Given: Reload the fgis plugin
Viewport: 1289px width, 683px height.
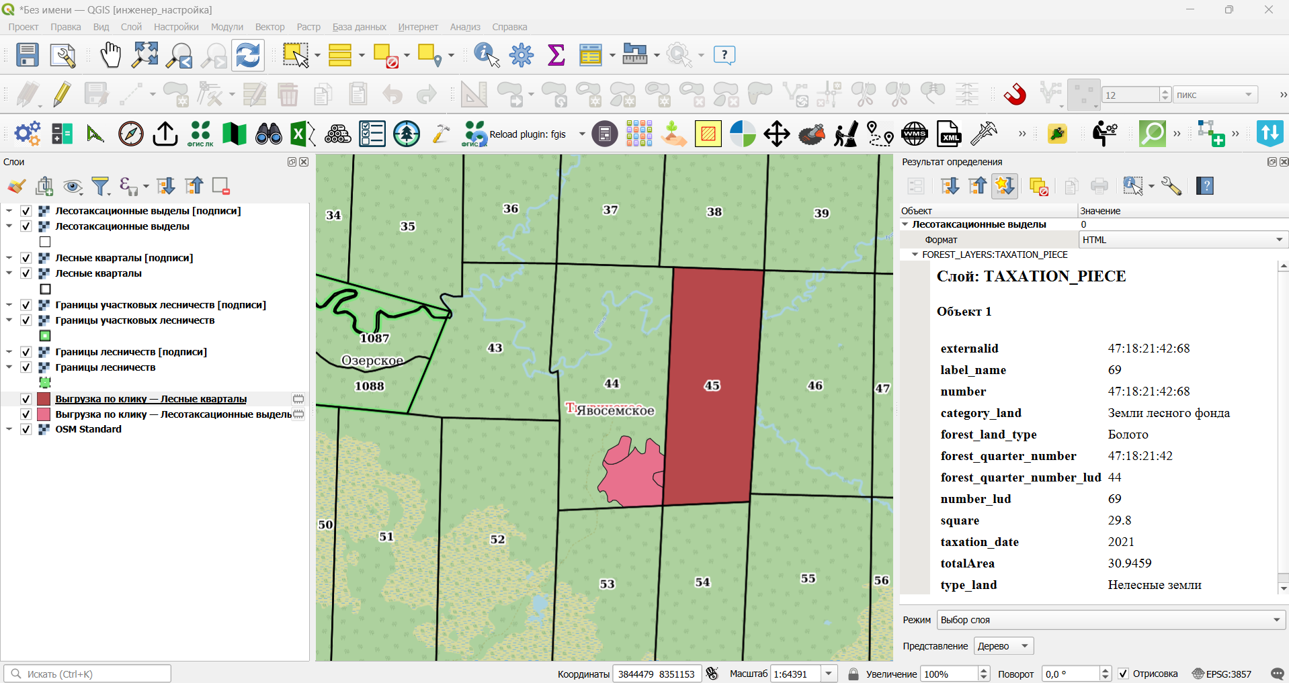Looking at the screenshot, I should pos(514,134).
